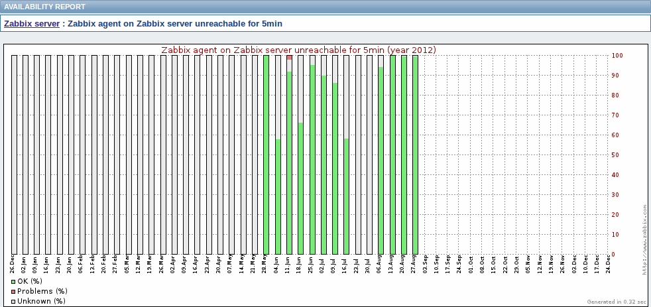
Task: Click the green segment of the 25.Jun bar
Action: [x=312, y=160]
